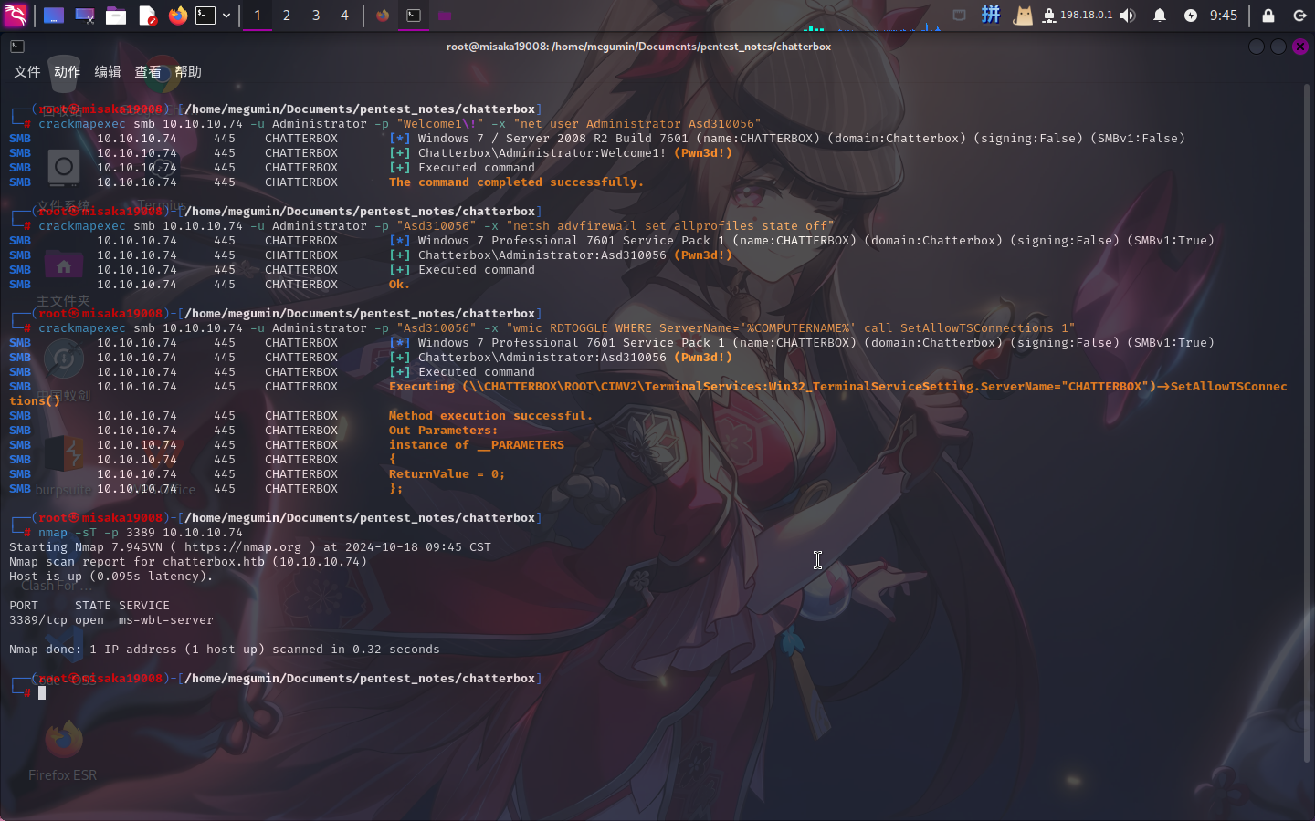This screenshot has height=821, width=1315.
Task: Open the text editor panel launcher
Action: click(147, 16)
